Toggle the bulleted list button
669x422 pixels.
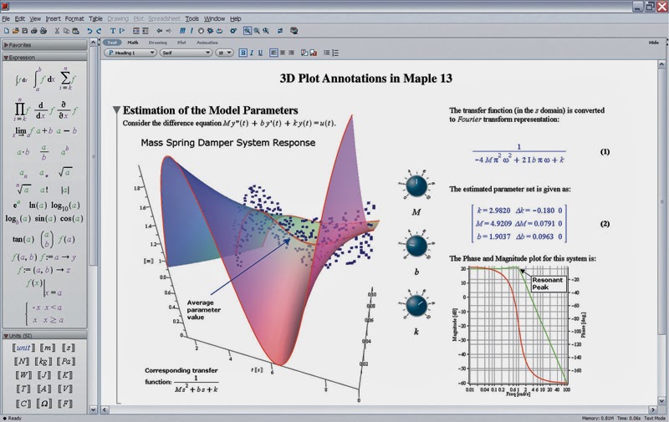click(x=326, y=53)
